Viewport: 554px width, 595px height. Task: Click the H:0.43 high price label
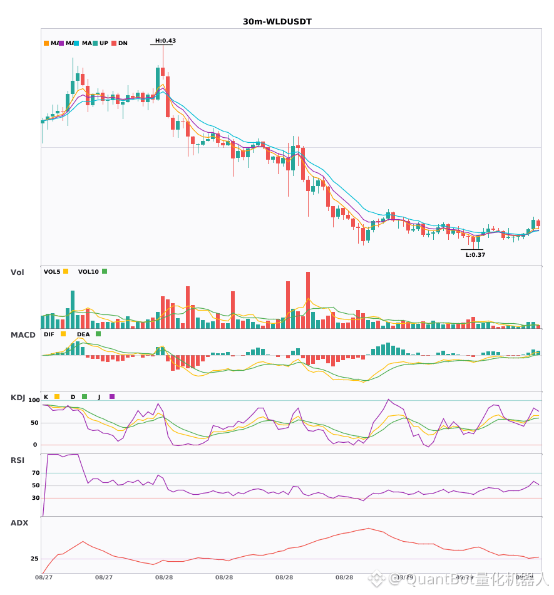coord(165,41)
